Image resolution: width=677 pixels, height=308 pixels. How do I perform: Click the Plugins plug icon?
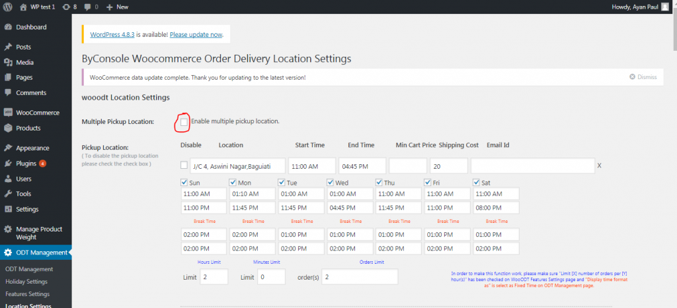tap(8, 164)
